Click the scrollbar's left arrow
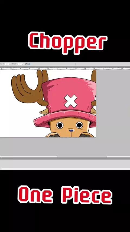Screen dimensions: 130x232 tap(1, 156)
